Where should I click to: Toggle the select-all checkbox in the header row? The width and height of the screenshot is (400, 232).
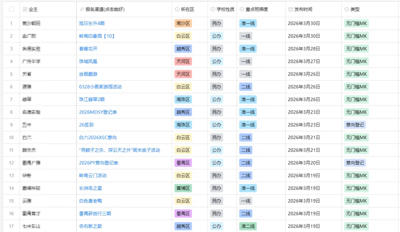pos(11,9)
